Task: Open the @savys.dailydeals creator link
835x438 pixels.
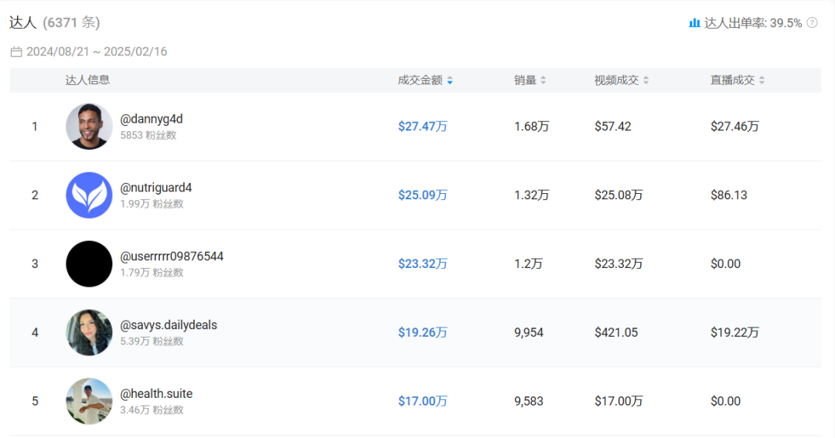Action: click(x=169, y=324)
